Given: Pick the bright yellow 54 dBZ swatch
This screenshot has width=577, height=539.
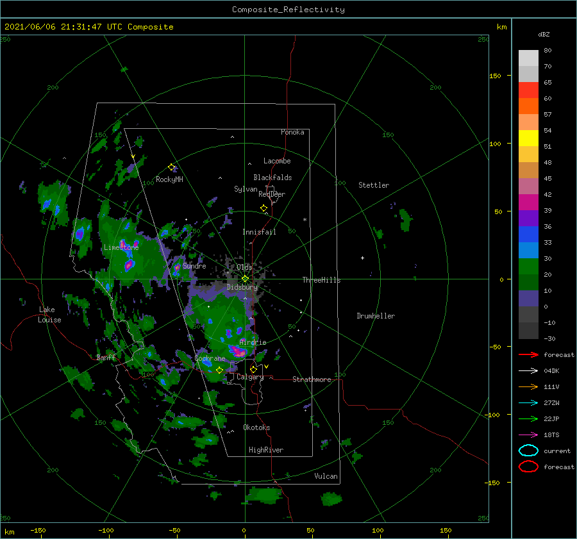Looking at the screenshot, I should (528, 138).
